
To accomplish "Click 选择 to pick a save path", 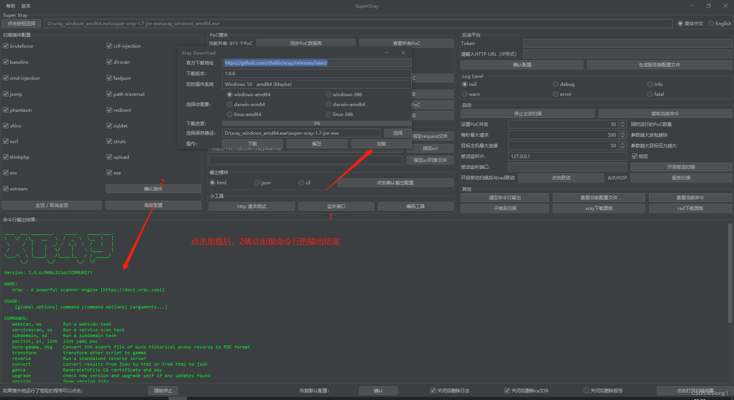I will tap(398, 133).
